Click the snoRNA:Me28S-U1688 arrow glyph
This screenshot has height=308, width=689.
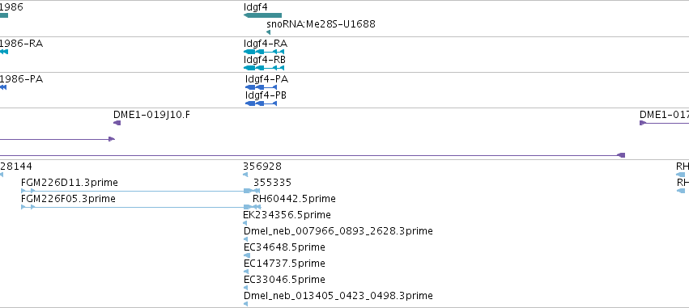coord(269,32)
